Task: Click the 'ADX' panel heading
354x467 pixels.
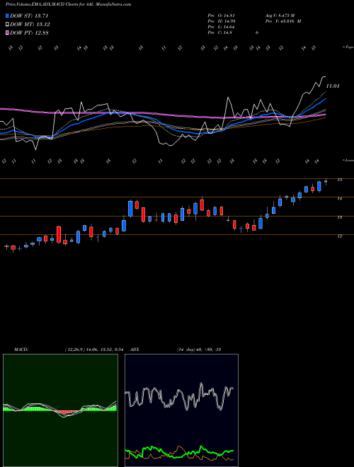Action: point(135,350)
